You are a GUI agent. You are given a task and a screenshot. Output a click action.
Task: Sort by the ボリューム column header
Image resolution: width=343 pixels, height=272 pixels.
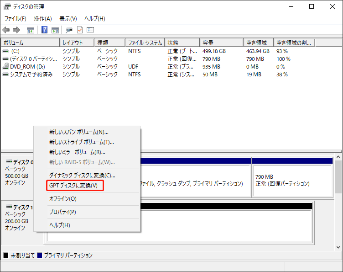(30, 43)
